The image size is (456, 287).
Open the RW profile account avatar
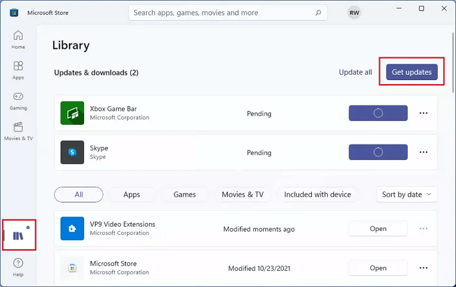pyautogui.click(x=354, y=12)
